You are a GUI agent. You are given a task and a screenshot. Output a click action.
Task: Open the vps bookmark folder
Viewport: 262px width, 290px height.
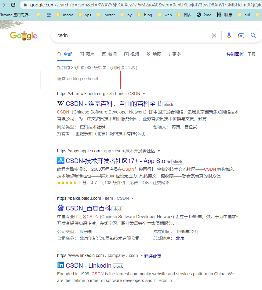coord(85,15)
